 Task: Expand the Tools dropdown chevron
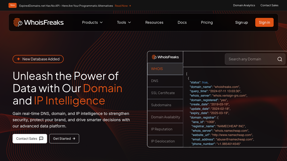point(129,22)
